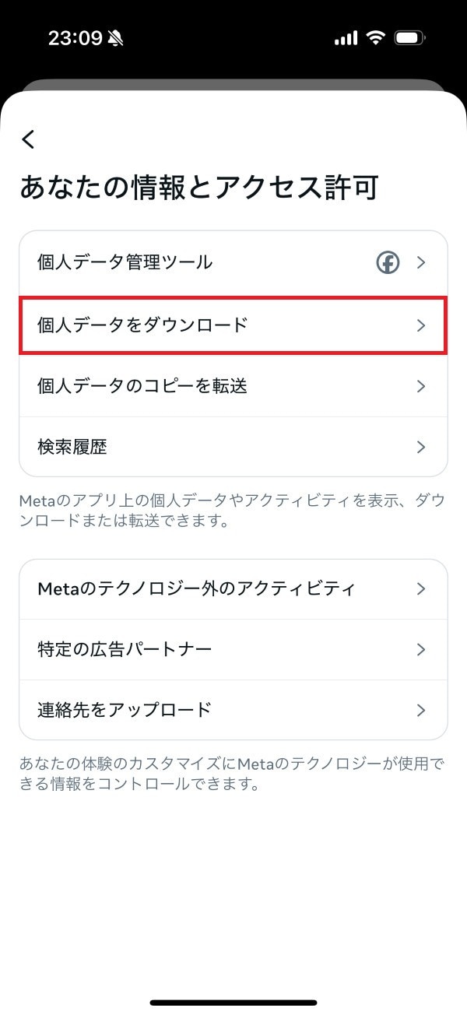Viewport: 467px width, 1015px height.
Task: Tap the back arrow icon
Action: (x=29, y=140)
